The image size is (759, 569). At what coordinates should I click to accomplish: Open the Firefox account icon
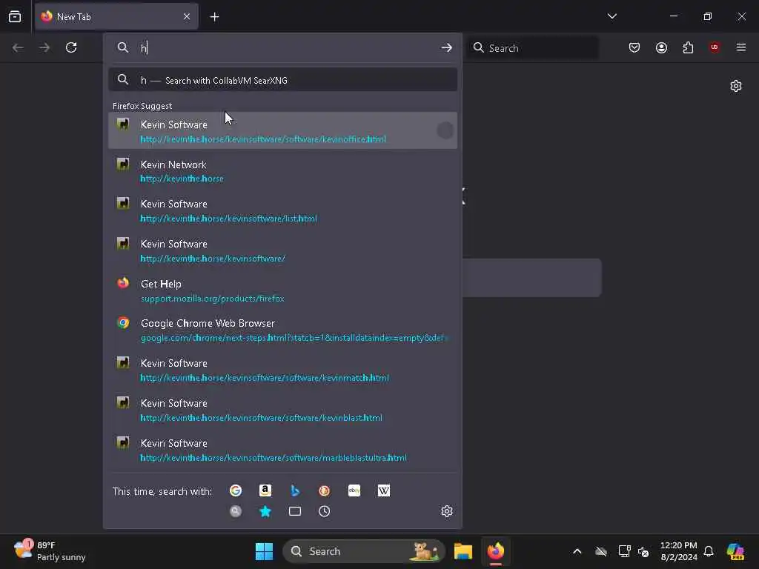pyautogui.click(x=661, y=47)
